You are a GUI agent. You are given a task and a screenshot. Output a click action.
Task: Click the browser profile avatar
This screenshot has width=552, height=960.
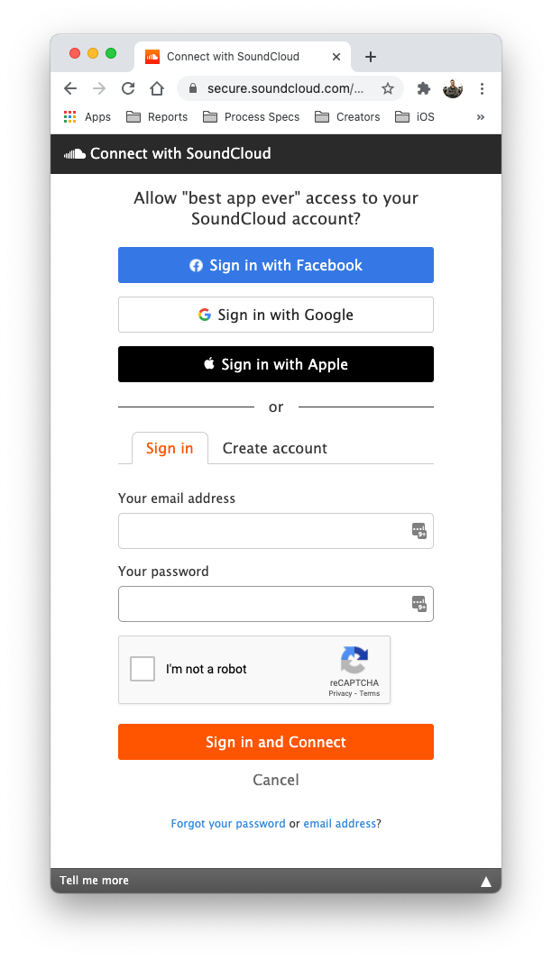click(452, 88)
